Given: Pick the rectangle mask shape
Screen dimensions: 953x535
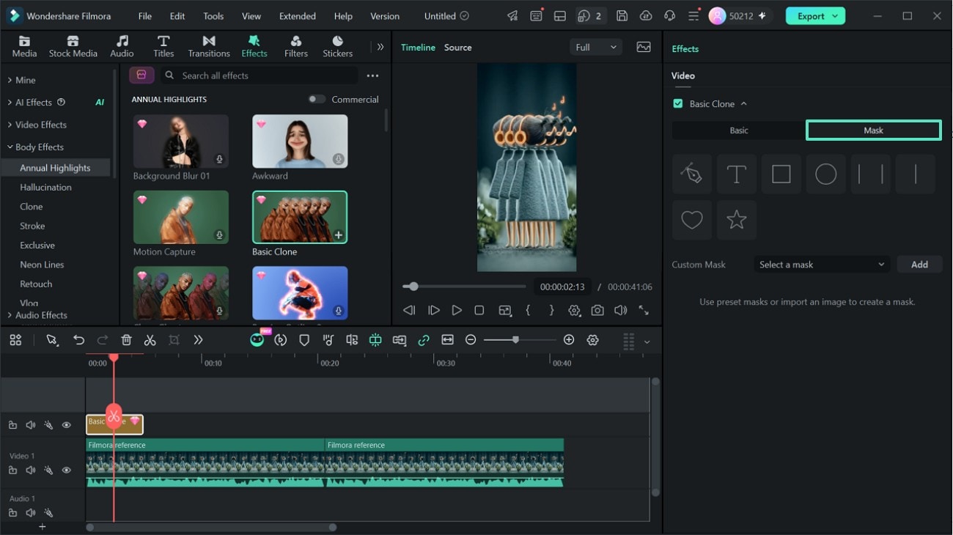Looking at the screenshot, I should (781, 174).
